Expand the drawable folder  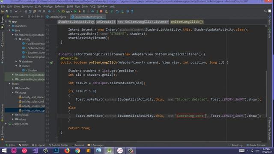(x=13, y=88)
